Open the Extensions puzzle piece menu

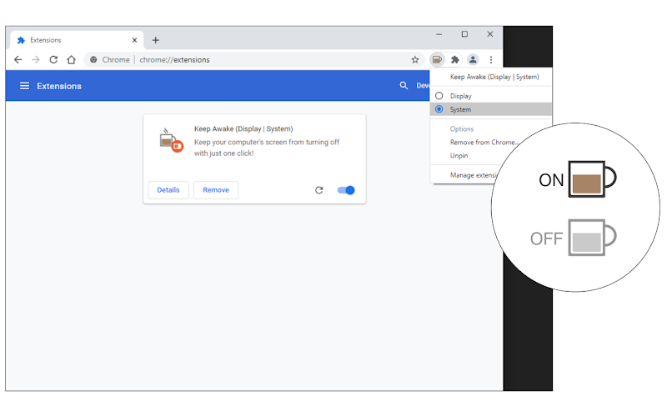[x=454, y=59]
